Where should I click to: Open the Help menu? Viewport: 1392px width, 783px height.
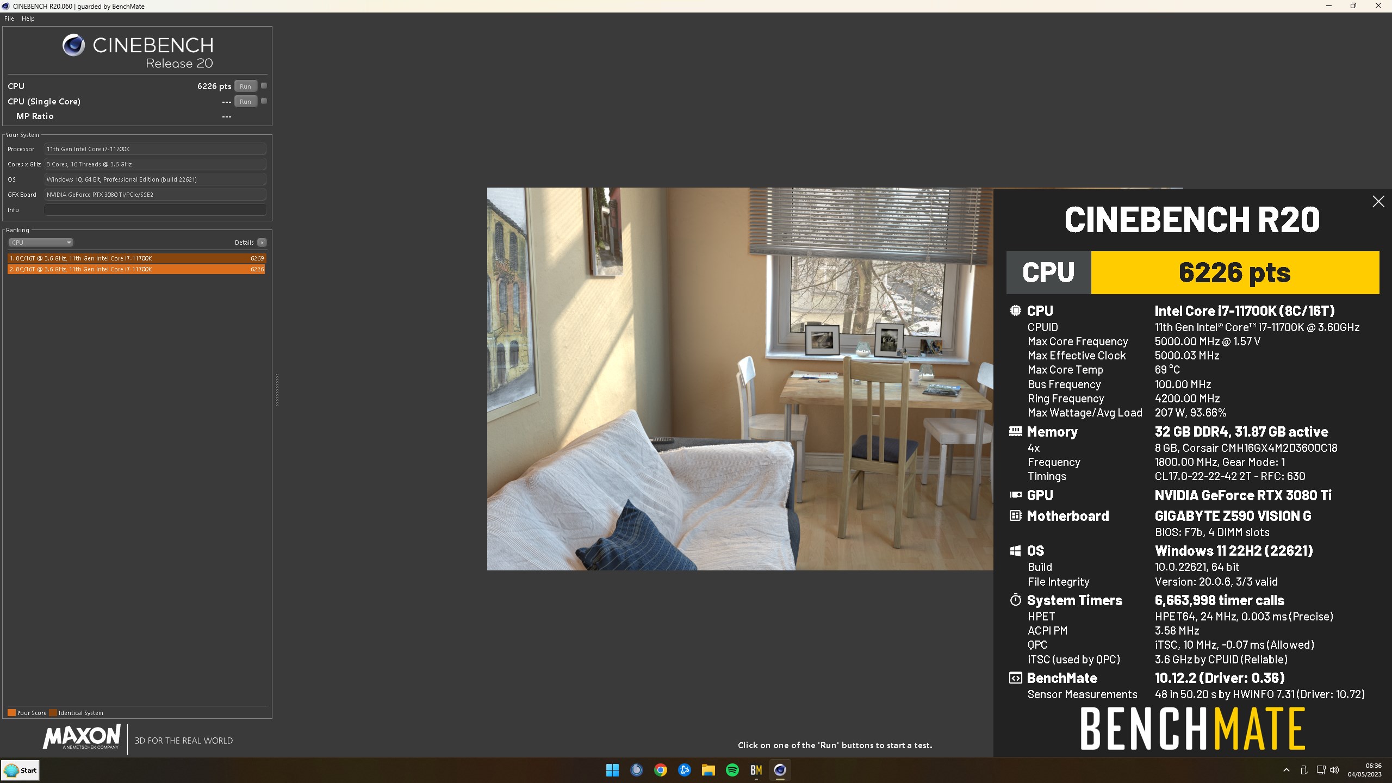28,18
